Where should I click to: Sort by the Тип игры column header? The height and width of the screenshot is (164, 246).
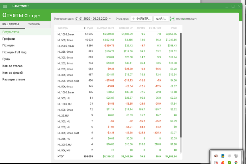click(63, 28)
